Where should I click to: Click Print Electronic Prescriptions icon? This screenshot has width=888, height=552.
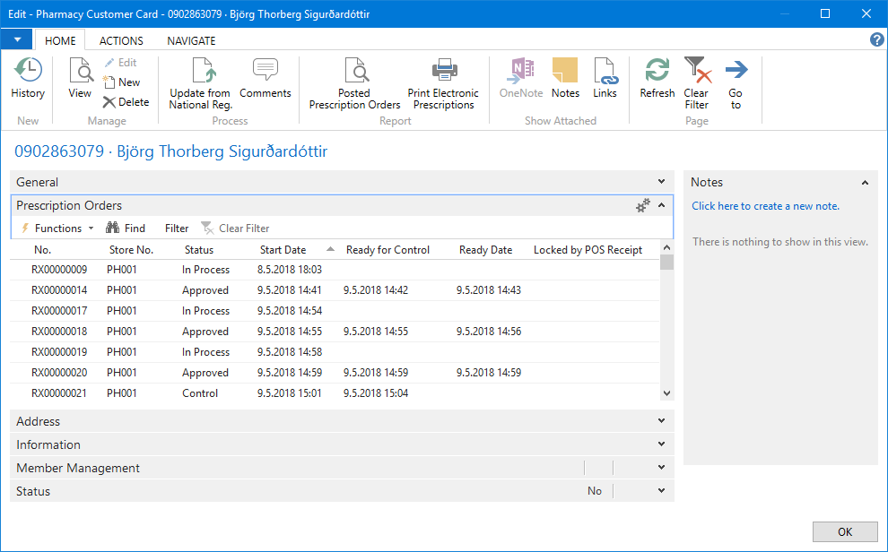click(443, 83)
